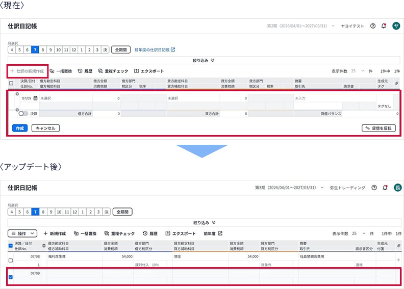Click the 社員懇親会費用 summary cell
This screenshot has width=404, height=289.
pyautogui.click(x=338, y=256)
